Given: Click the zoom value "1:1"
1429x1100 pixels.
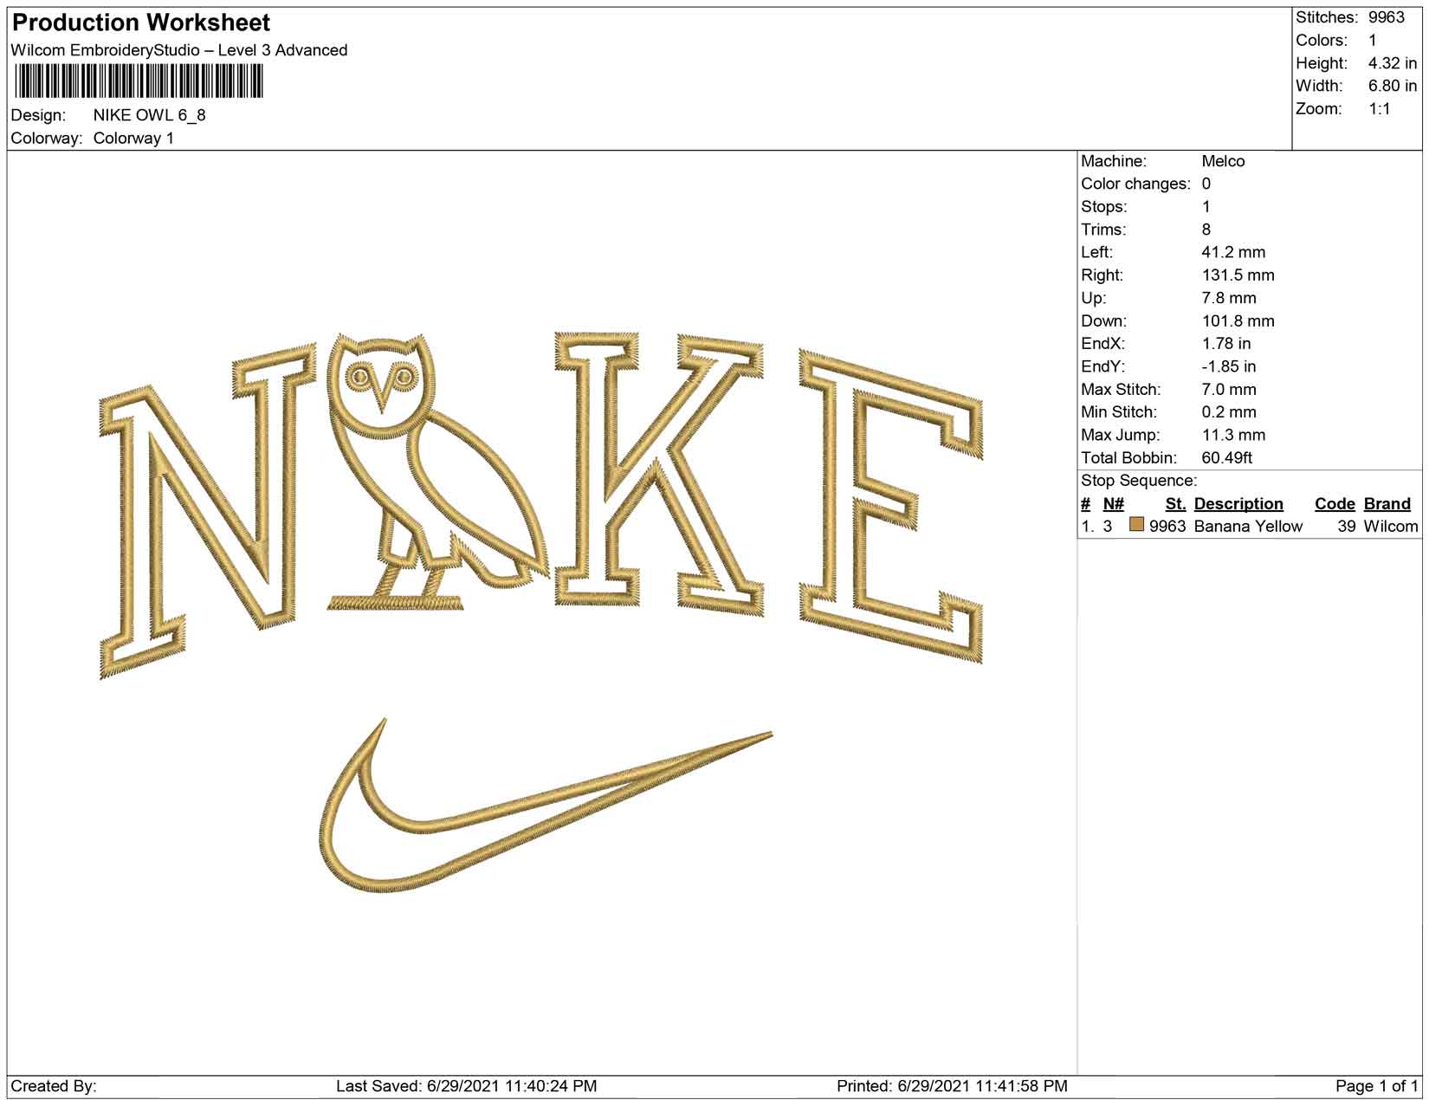Looking at the screenshot, I should point(1380,109).
